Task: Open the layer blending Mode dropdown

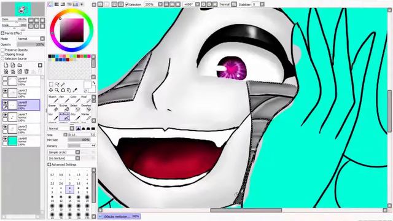Action: (x=42, y=39)
